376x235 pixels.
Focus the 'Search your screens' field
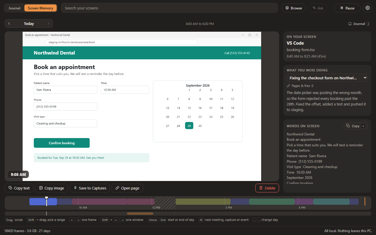[x=169, y=8]
